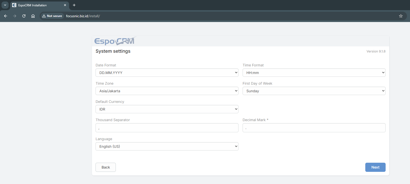410x184 pixels.
Task: Open the Date Format dropdown
Action: coord(167,73)
